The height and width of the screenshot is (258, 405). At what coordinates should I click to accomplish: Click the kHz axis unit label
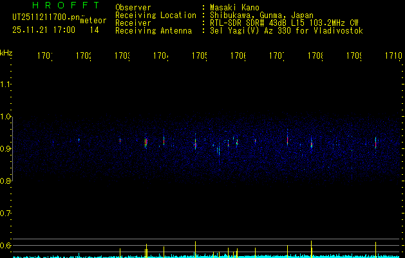[6, 53]
